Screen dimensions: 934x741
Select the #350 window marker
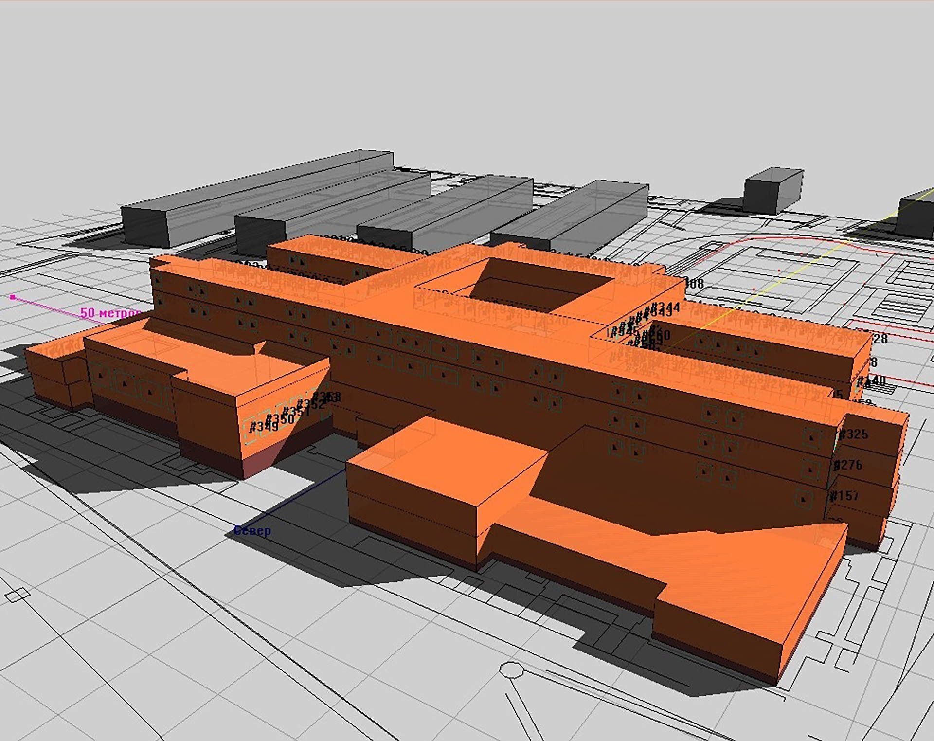pyautogui.click(x=280, y=419)
